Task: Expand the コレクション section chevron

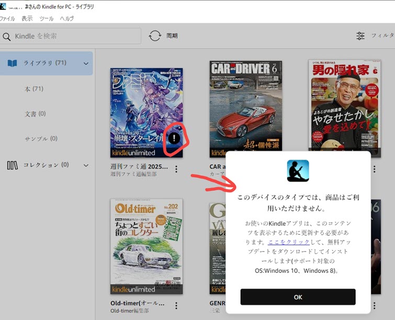Action: point(86,165)
